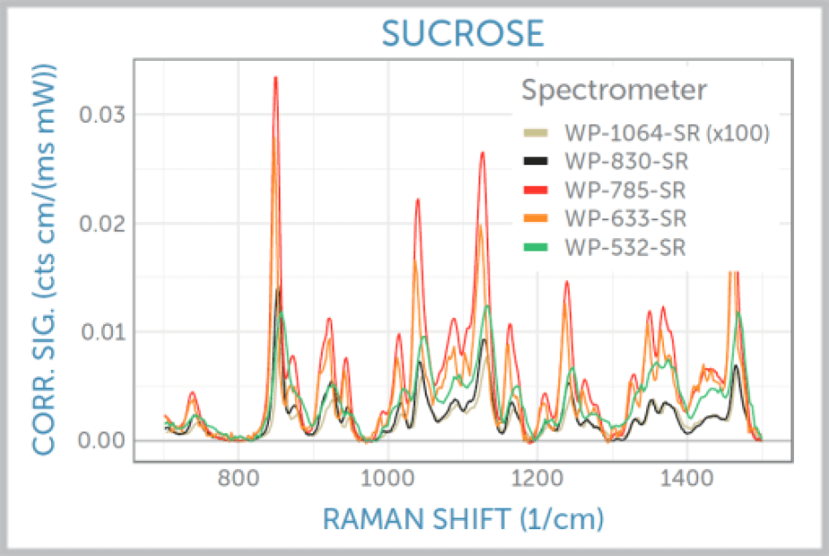Click the 1400 x-axis tick label
This screenshot has height=556, width=829.
pos(686,480)
